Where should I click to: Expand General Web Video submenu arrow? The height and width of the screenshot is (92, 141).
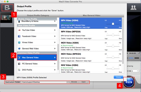[x=55, y=48]
